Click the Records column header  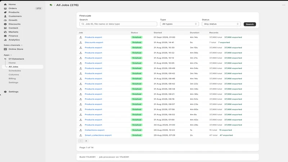click(x=214, y=33)
